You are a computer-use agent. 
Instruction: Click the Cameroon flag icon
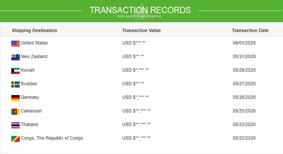tap(15, 112)
